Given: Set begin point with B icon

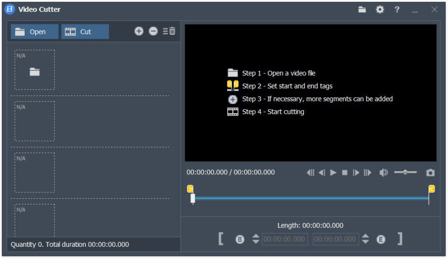Looking at the screenshot, I should point(240,239).
